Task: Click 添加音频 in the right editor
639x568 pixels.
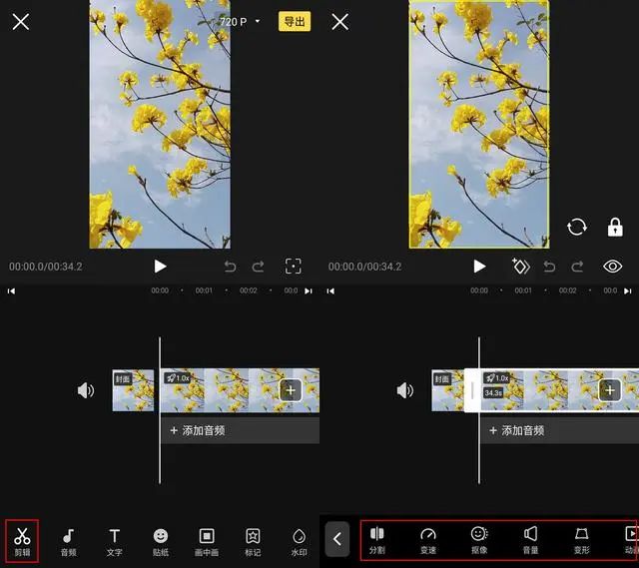Action: (x=559, y=430)
